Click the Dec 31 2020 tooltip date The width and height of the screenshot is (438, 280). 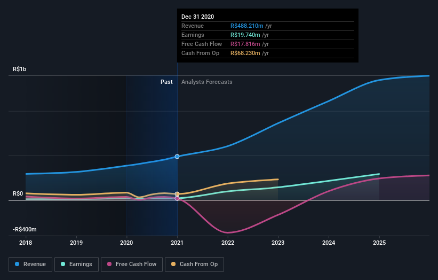198,17
